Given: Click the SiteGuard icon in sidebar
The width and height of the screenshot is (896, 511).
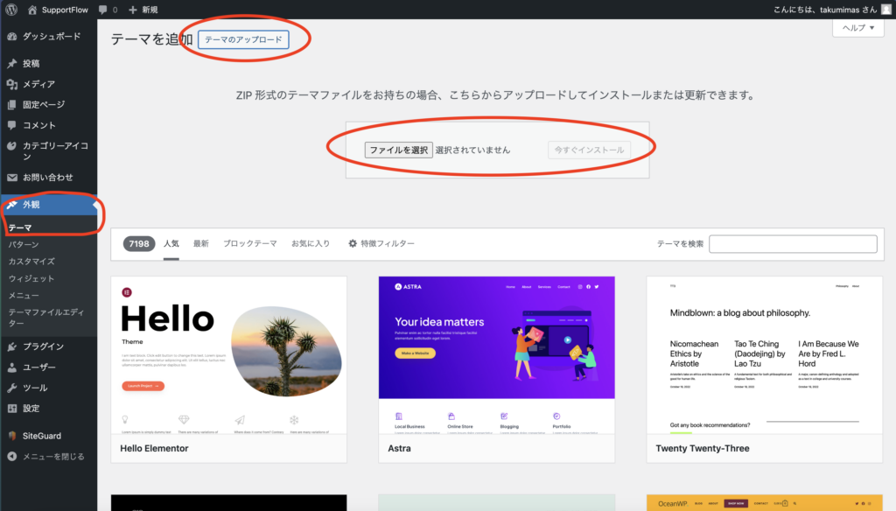Looking at the screenshot, I should click(11, 436).
